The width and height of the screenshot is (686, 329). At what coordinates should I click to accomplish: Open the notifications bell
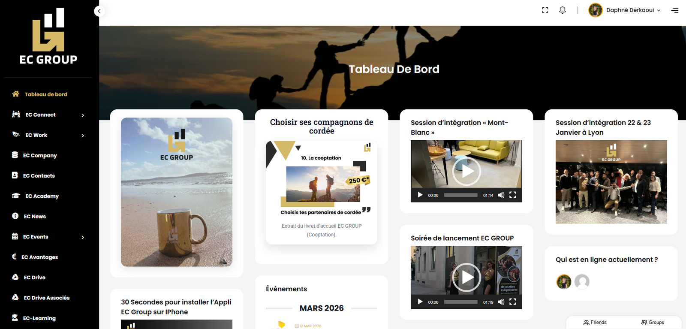563,10
